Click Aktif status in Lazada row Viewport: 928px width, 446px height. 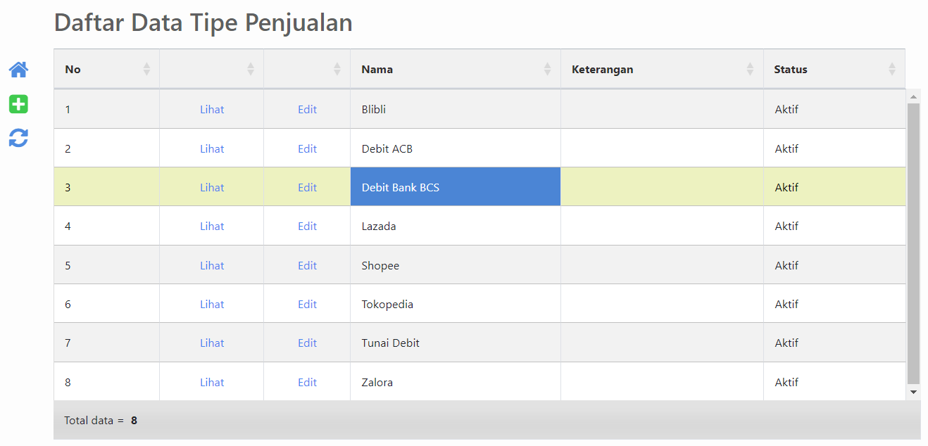pos(786,226)
